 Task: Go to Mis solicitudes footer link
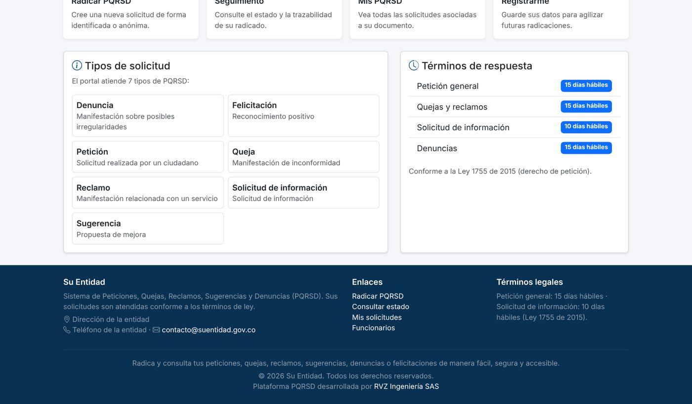[x=377, y=317]
